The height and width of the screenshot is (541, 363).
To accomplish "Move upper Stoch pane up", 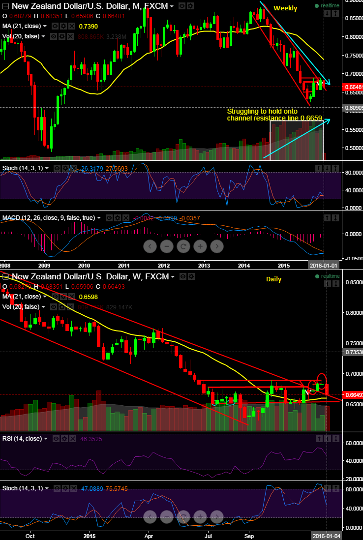I will click(x=319, y=168).
